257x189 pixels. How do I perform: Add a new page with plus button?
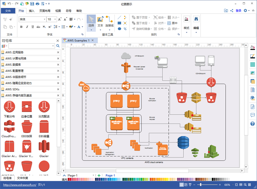tap(99, 175)
